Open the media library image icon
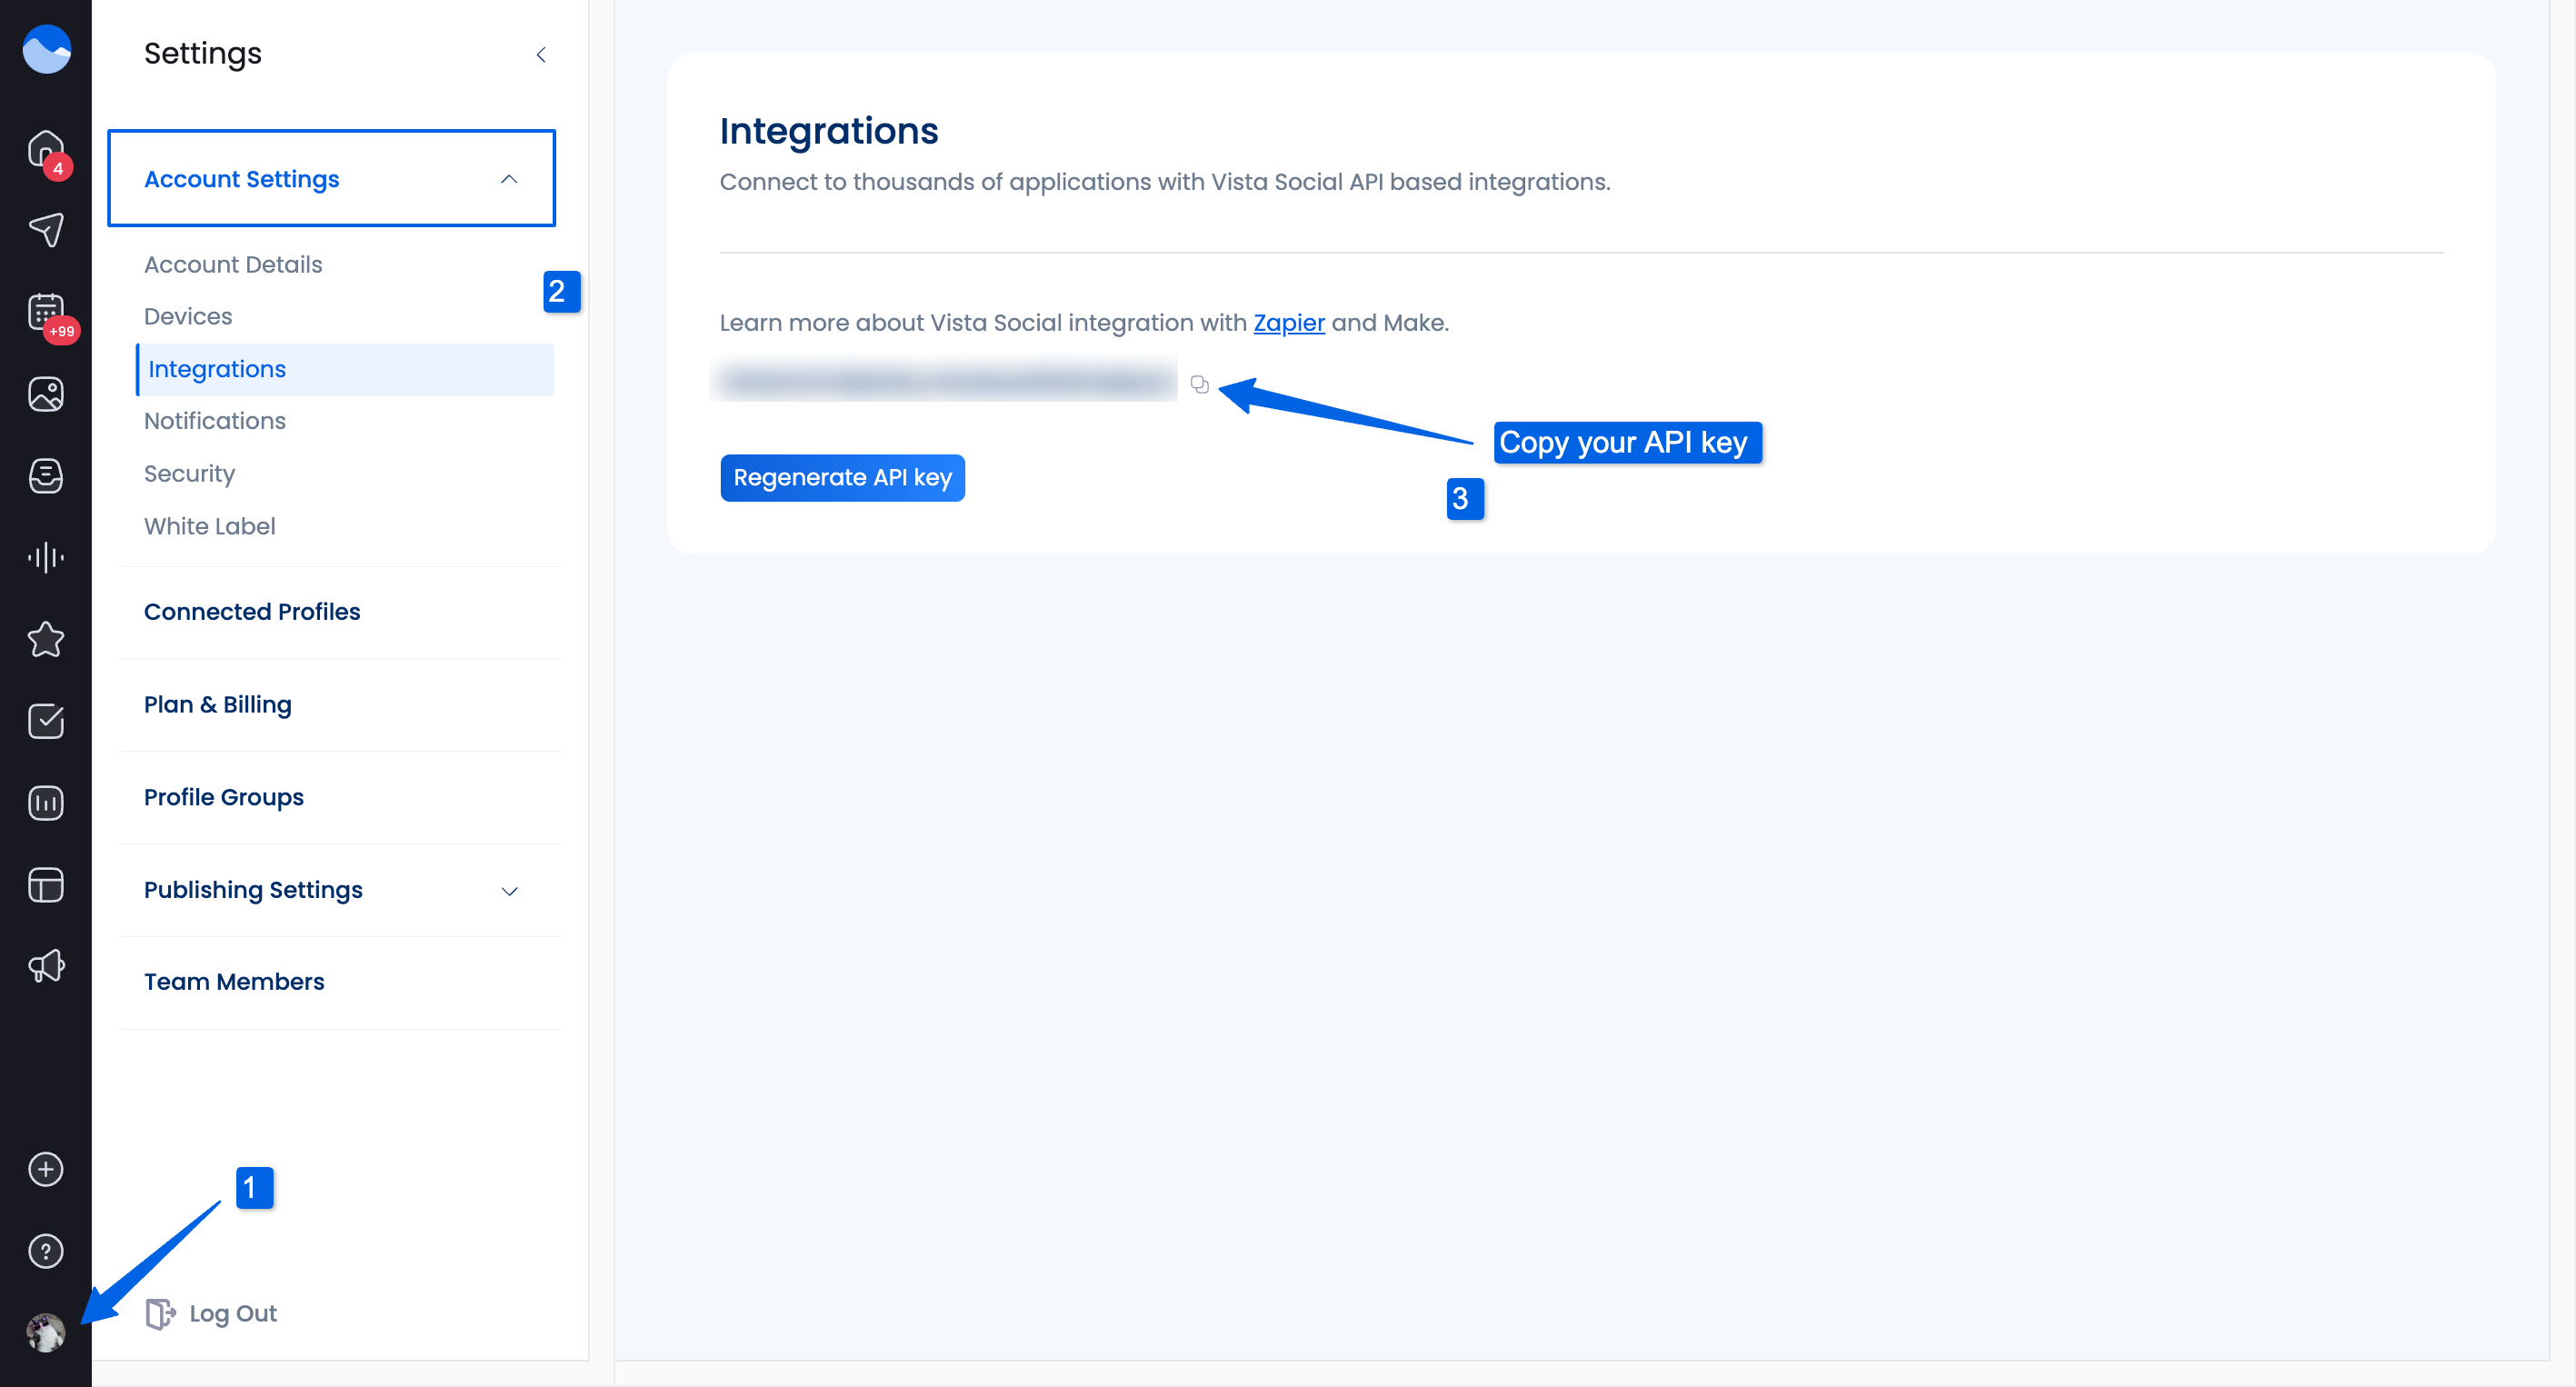Screen dimensions: 2576x1387 click(46, 394)
